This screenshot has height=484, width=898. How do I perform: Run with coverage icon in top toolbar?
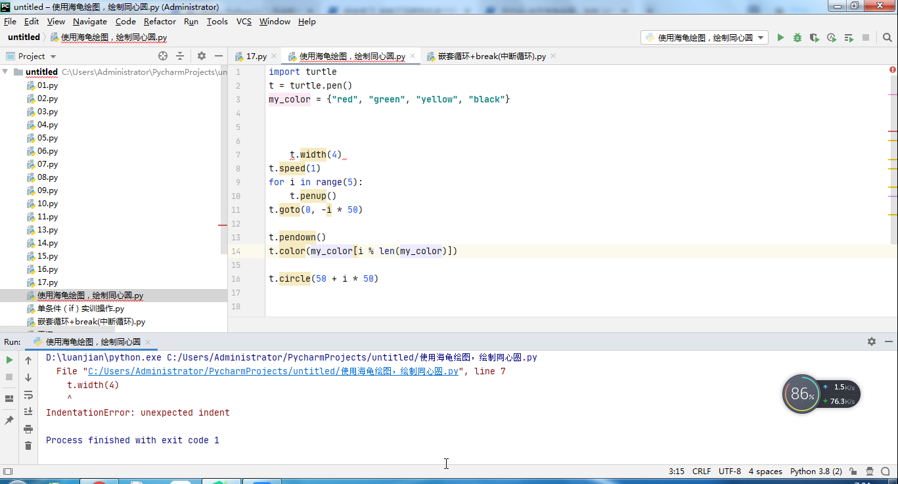tap(815, 38)
